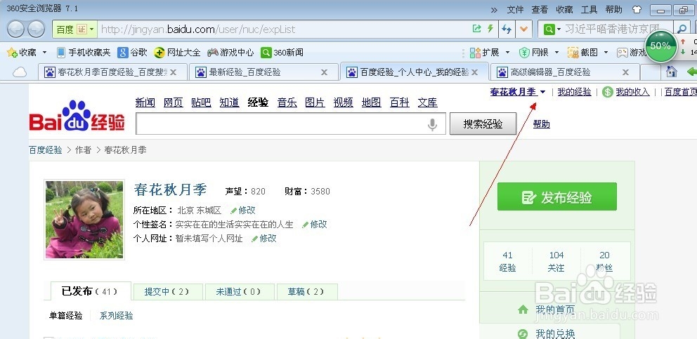The height and width of the screenshot is (339, 697).
Task: Open 手机收藏夹 bookmark
Action: tap(84, 53)
